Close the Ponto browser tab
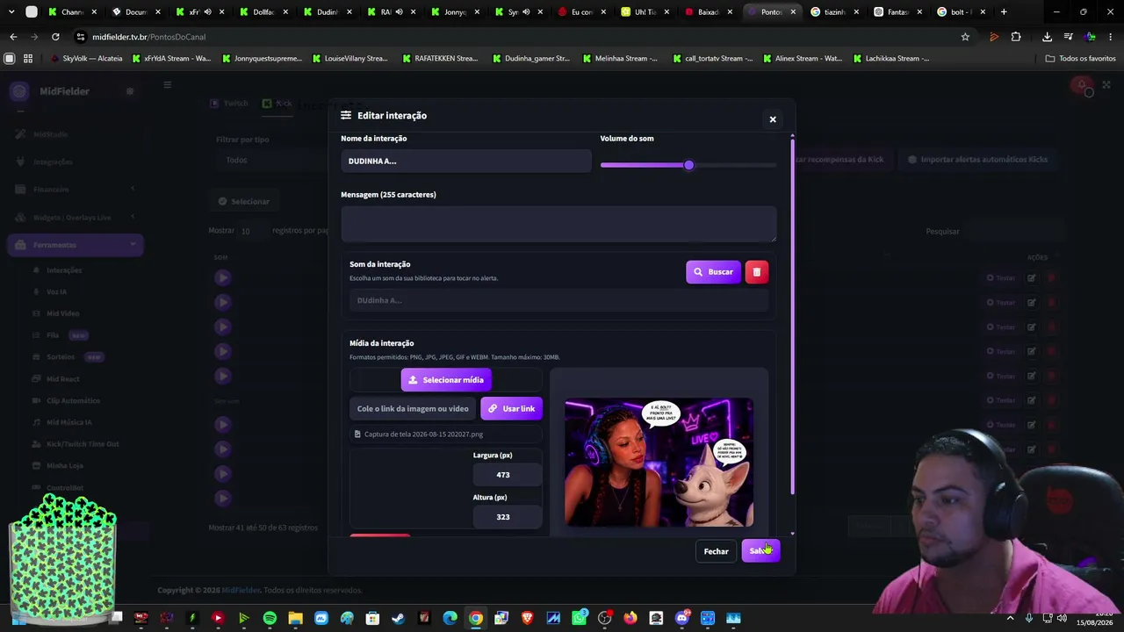The image size is (1124, 632). pos(793,12)
